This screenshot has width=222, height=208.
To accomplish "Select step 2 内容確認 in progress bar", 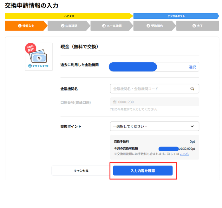I will click(69, 26).
